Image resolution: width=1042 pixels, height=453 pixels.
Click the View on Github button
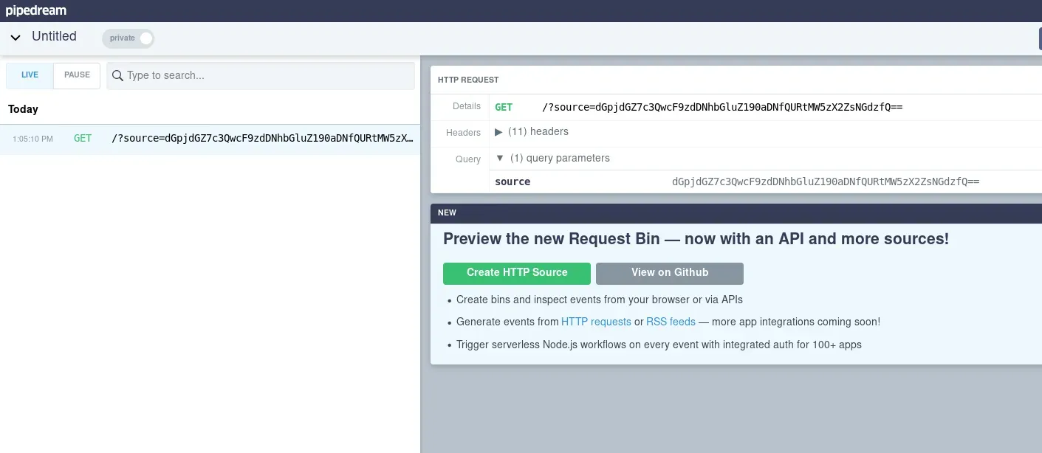click(x=670, y=273)
